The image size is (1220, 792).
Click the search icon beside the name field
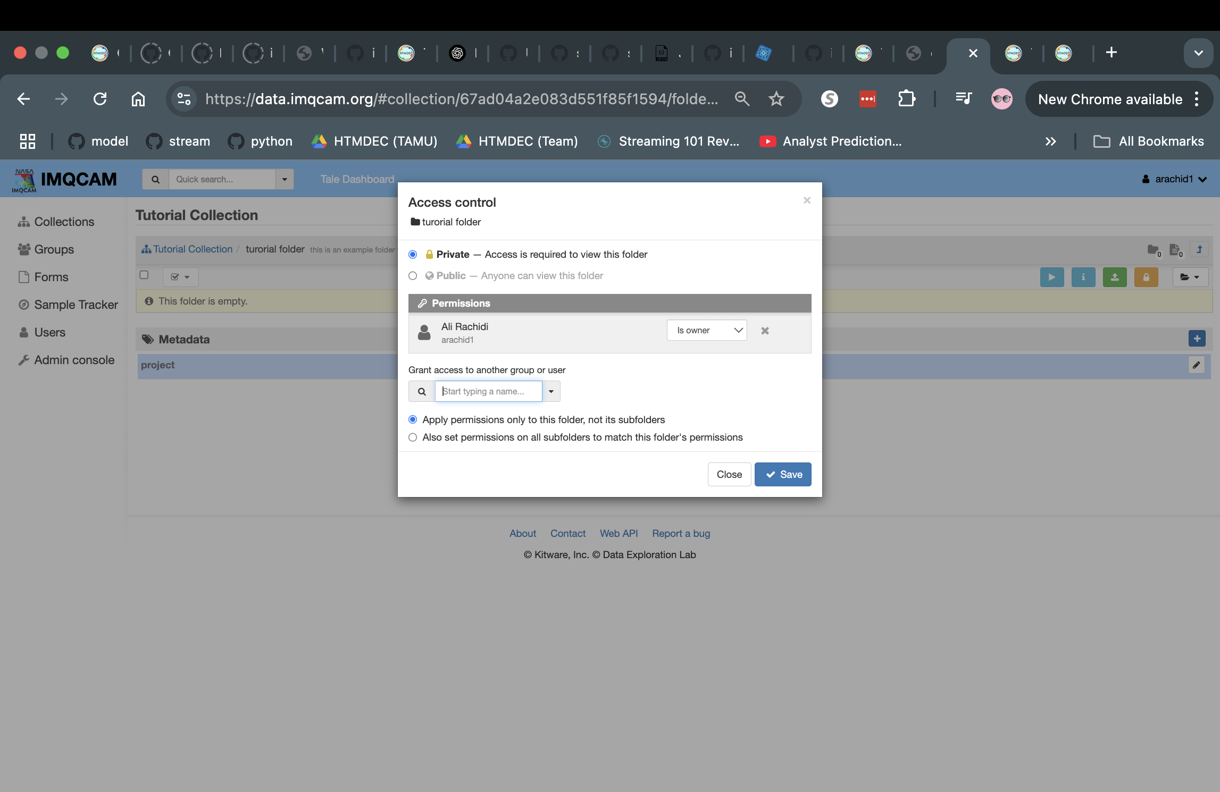click(x=422, y=391)
